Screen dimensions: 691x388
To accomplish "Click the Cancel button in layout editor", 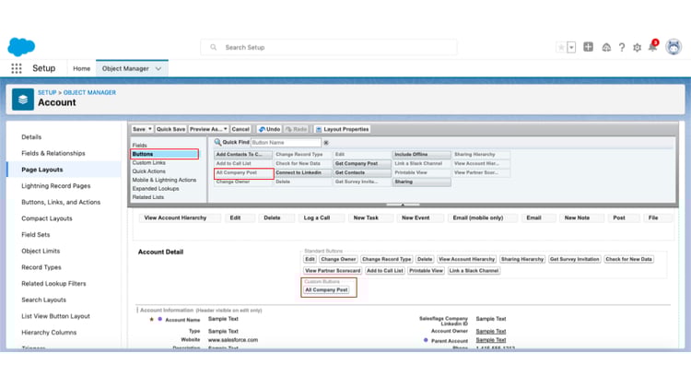I will [240, 129].
